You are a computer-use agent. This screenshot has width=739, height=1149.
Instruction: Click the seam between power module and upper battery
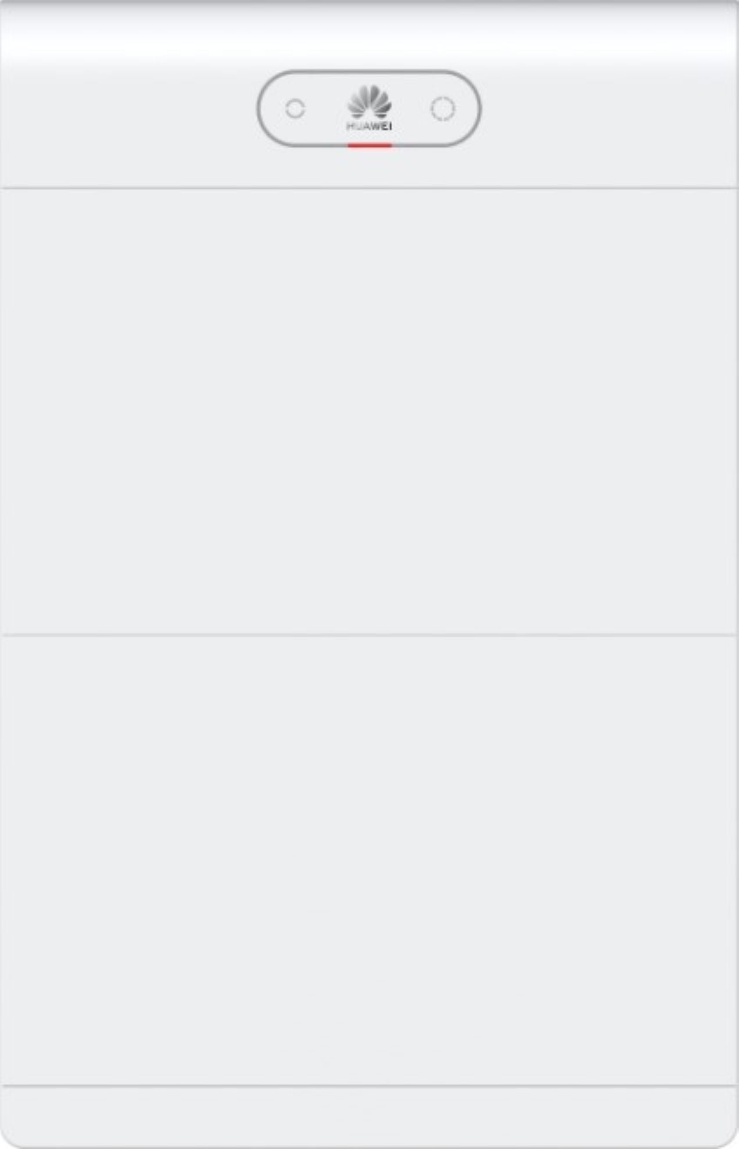click(x=369, y=188)
